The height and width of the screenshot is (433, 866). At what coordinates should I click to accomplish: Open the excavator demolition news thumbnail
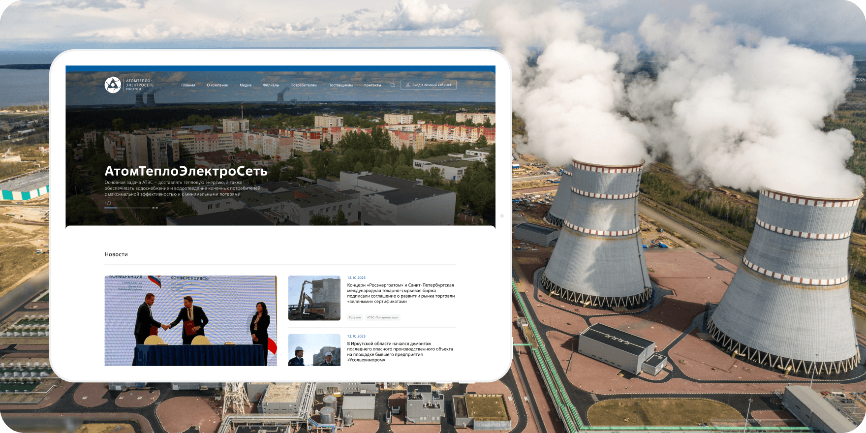[314, 298]
